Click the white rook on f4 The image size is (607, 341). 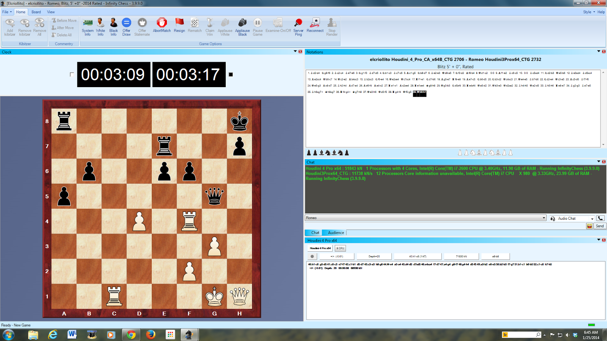pyautogui.click(x=189, y=221)
